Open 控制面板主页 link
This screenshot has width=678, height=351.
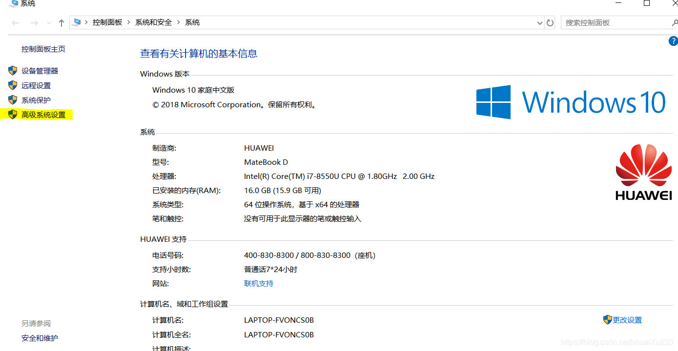pos(43,49)
